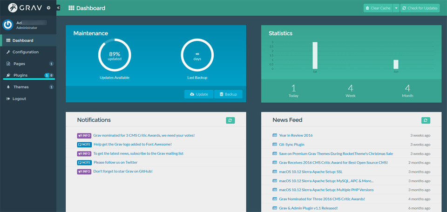
Task: Click NOTE badge beside Font Awesome notification
Action: [x=84, y=144]
